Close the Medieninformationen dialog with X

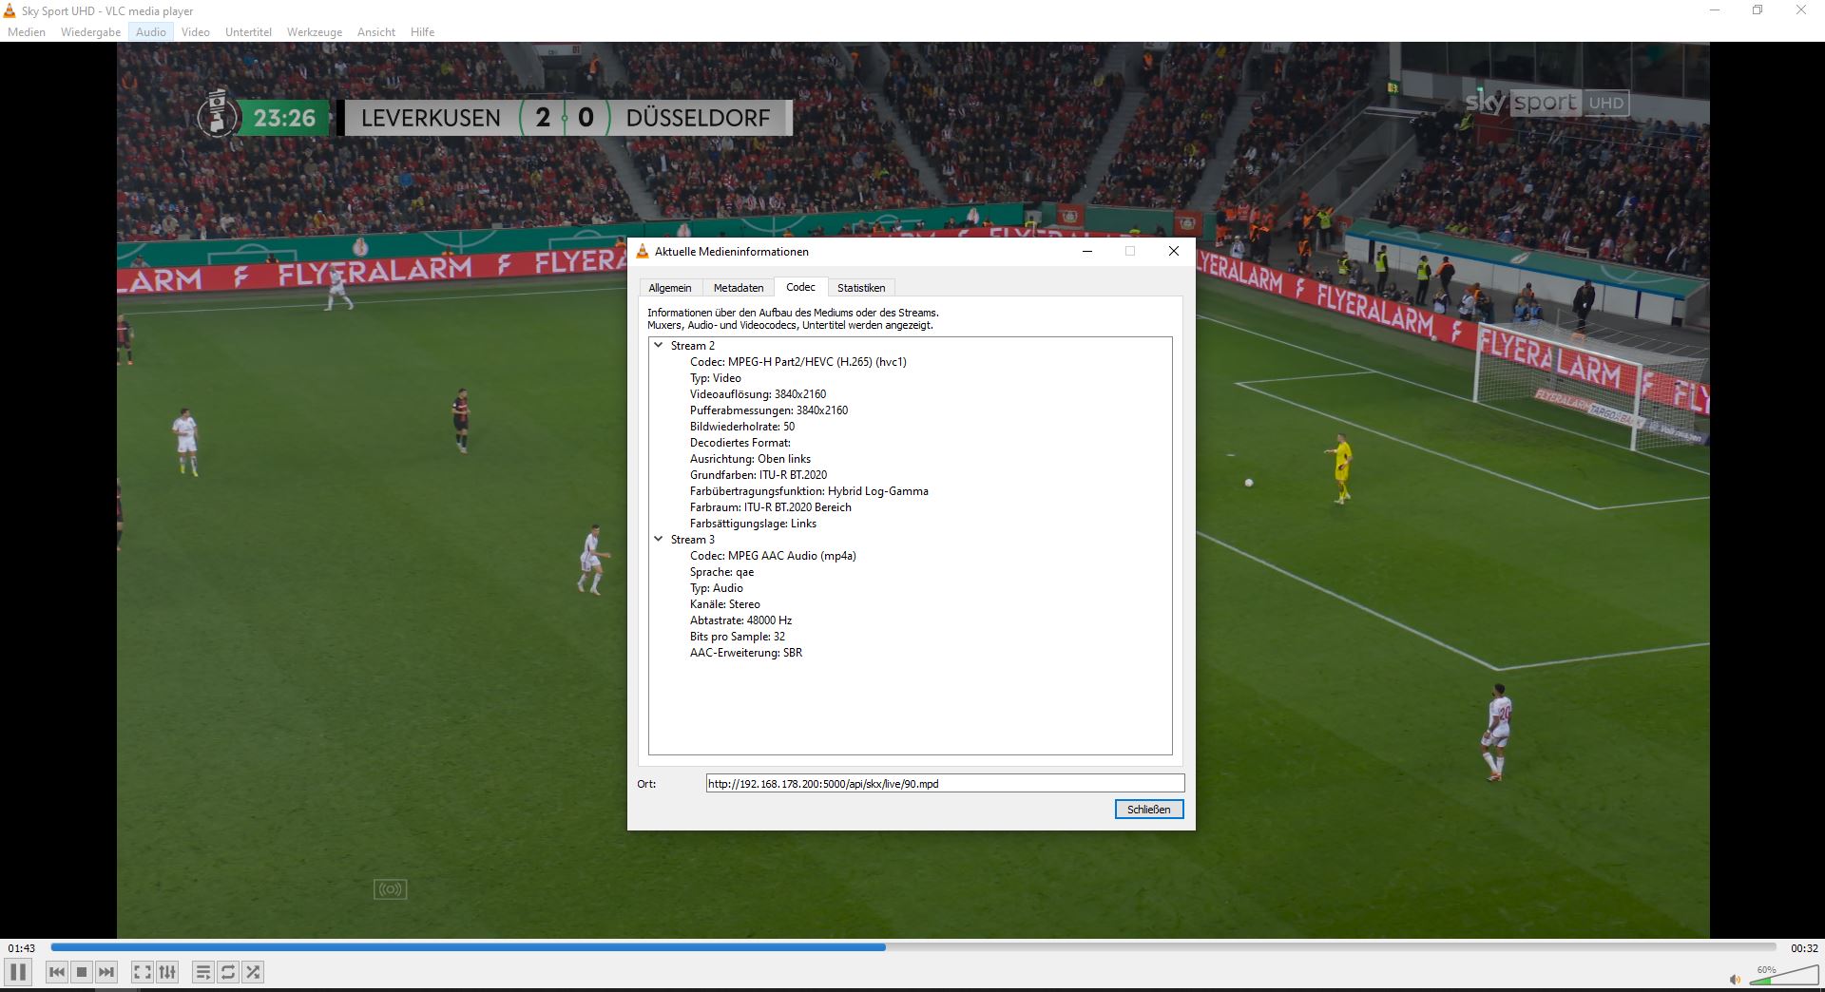pos(1174,252)
